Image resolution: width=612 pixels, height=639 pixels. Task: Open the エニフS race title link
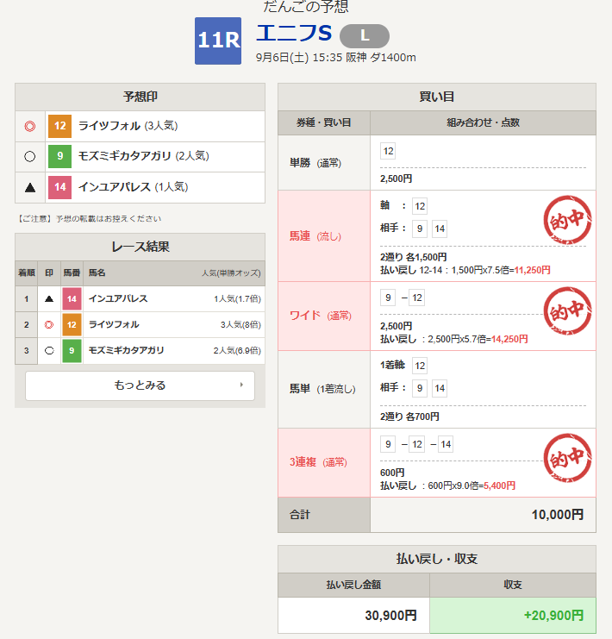click(294, 34)
